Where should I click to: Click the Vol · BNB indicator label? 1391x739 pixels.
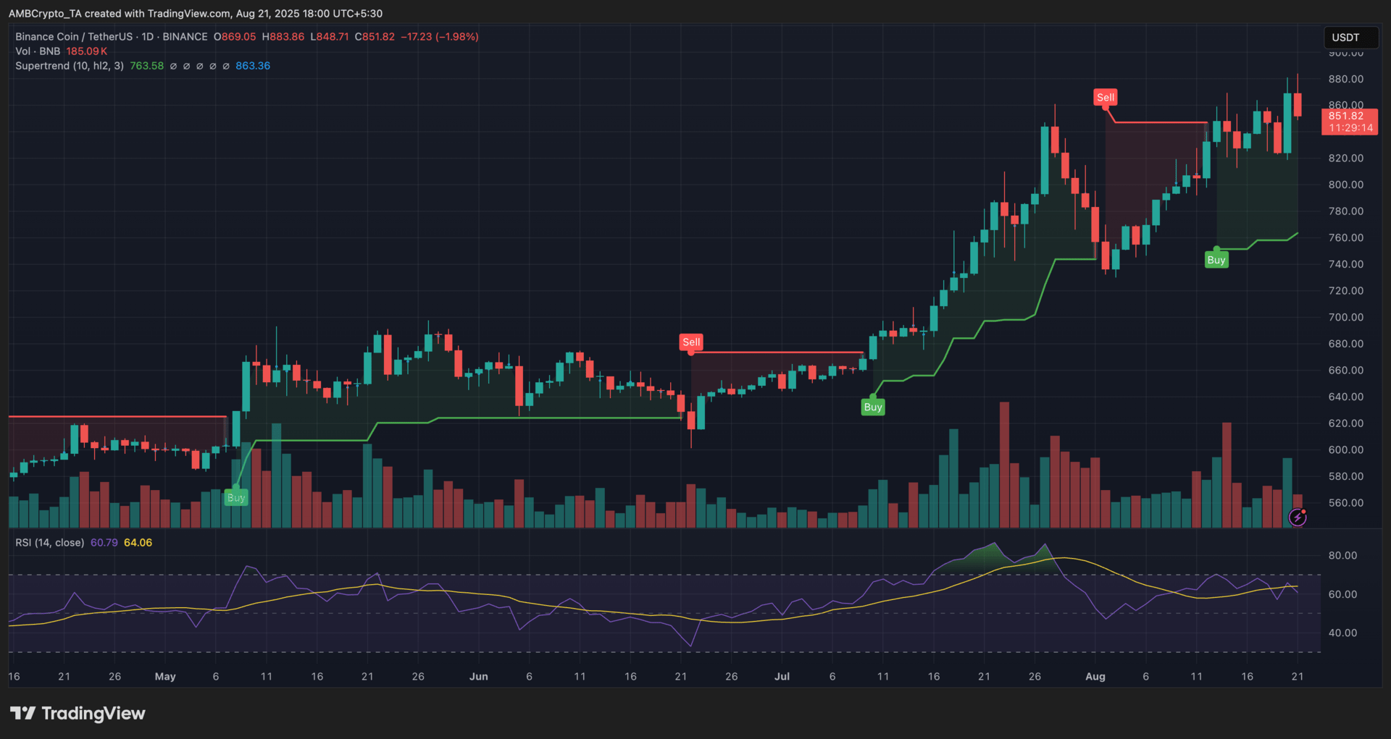[38, 51]
